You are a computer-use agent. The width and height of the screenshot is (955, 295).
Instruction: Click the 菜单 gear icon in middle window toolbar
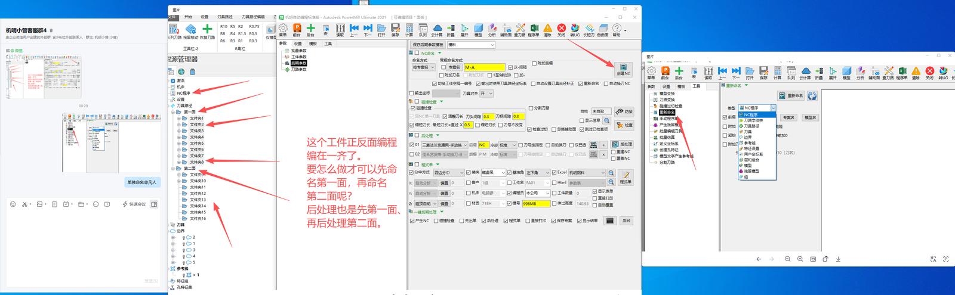click(x=283, y=29)
